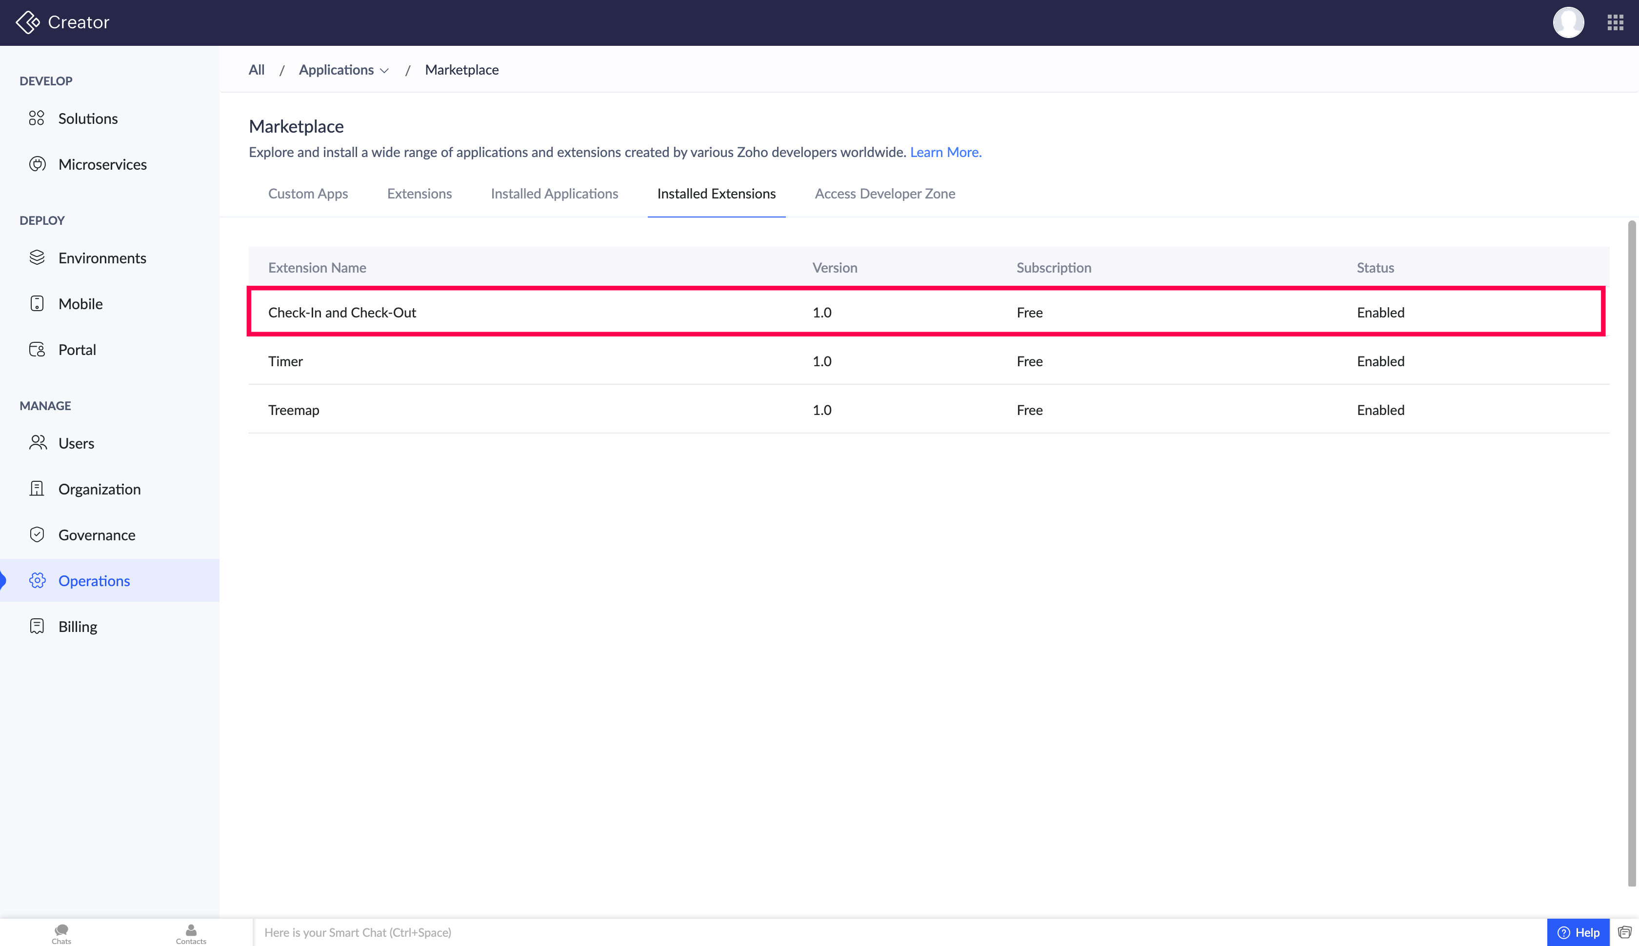1639x946 pixels.
Task: Open Users from the sidebar icon
Action: (x=38, y=442)
